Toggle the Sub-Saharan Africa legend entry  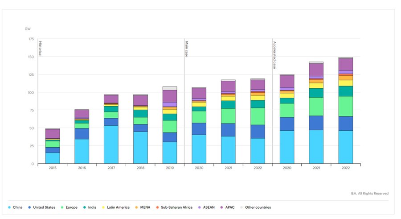click(x=174, y=207)
